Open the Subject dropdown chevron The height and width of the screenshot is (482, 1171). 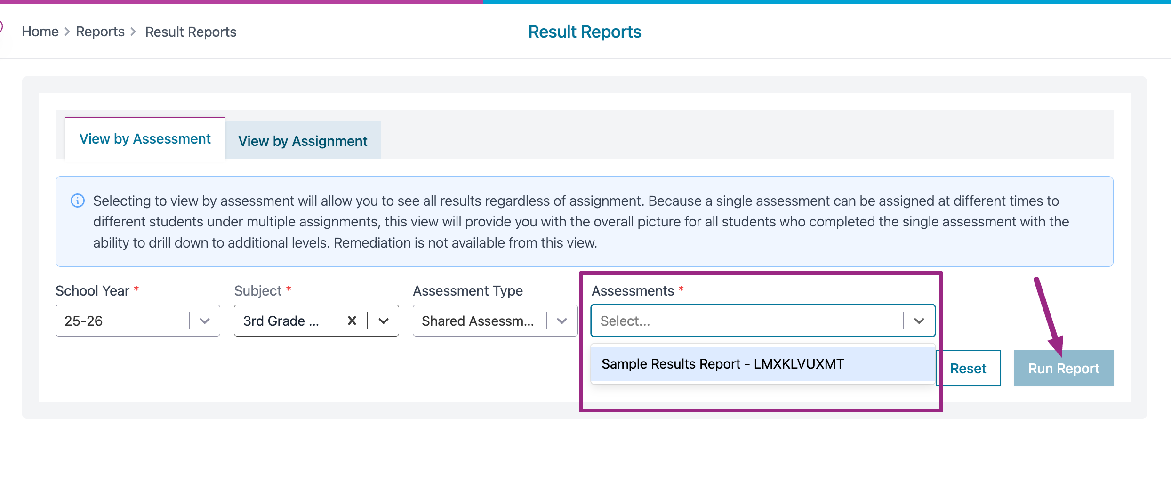pos(384,321)
